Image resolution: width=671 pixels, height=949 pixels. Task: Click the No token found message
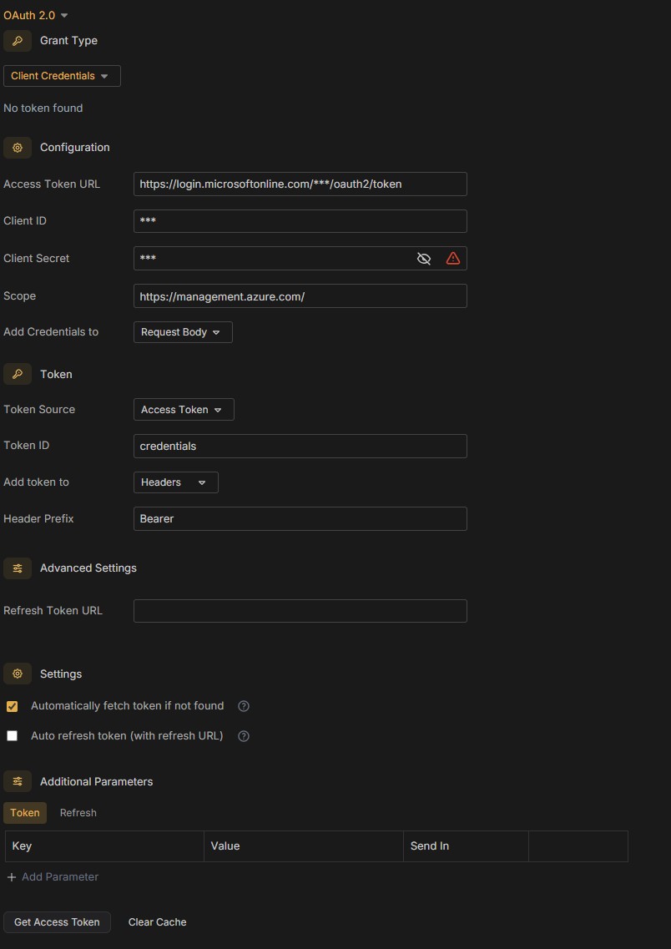click(43, 109)
